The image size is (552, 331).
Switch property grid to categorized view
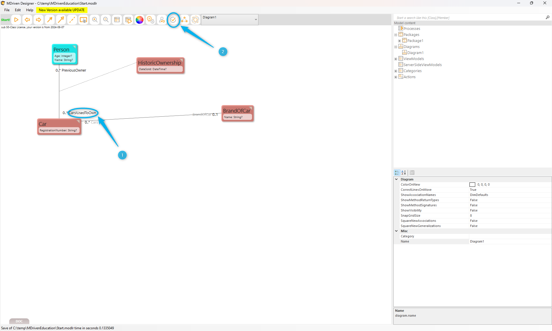point(397,173)
